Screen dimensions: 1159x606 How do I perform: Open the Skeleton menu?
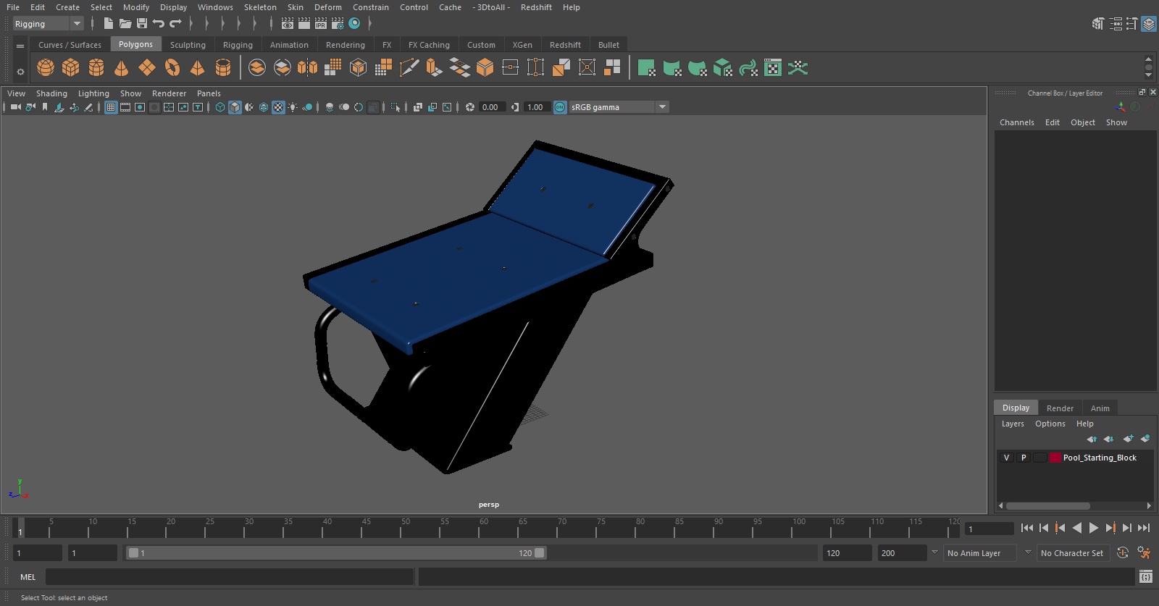(260, 7)
